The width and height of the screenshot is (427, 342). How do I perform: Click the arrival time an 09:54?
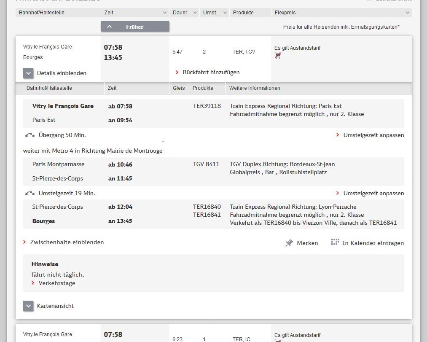coord(120,120)
